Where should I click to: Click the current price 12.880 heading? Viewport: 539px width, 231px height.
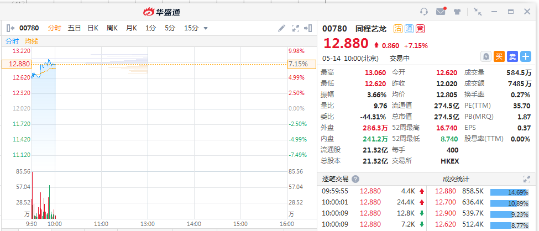point(346,44)
